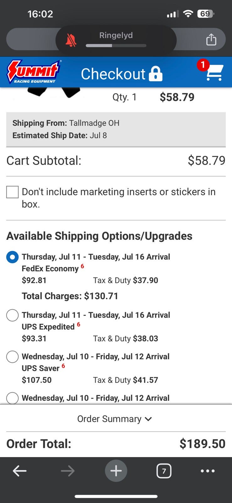Open a new tab with plus icon
Image resolution: width=232 pixels, height=503 pixels.
[x=116, y=471]
